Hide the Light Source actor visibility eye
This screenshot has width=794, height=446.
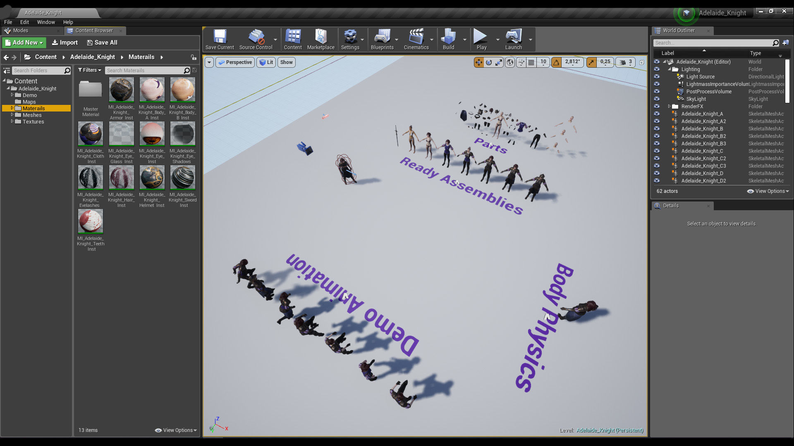(x=657, y=77)
